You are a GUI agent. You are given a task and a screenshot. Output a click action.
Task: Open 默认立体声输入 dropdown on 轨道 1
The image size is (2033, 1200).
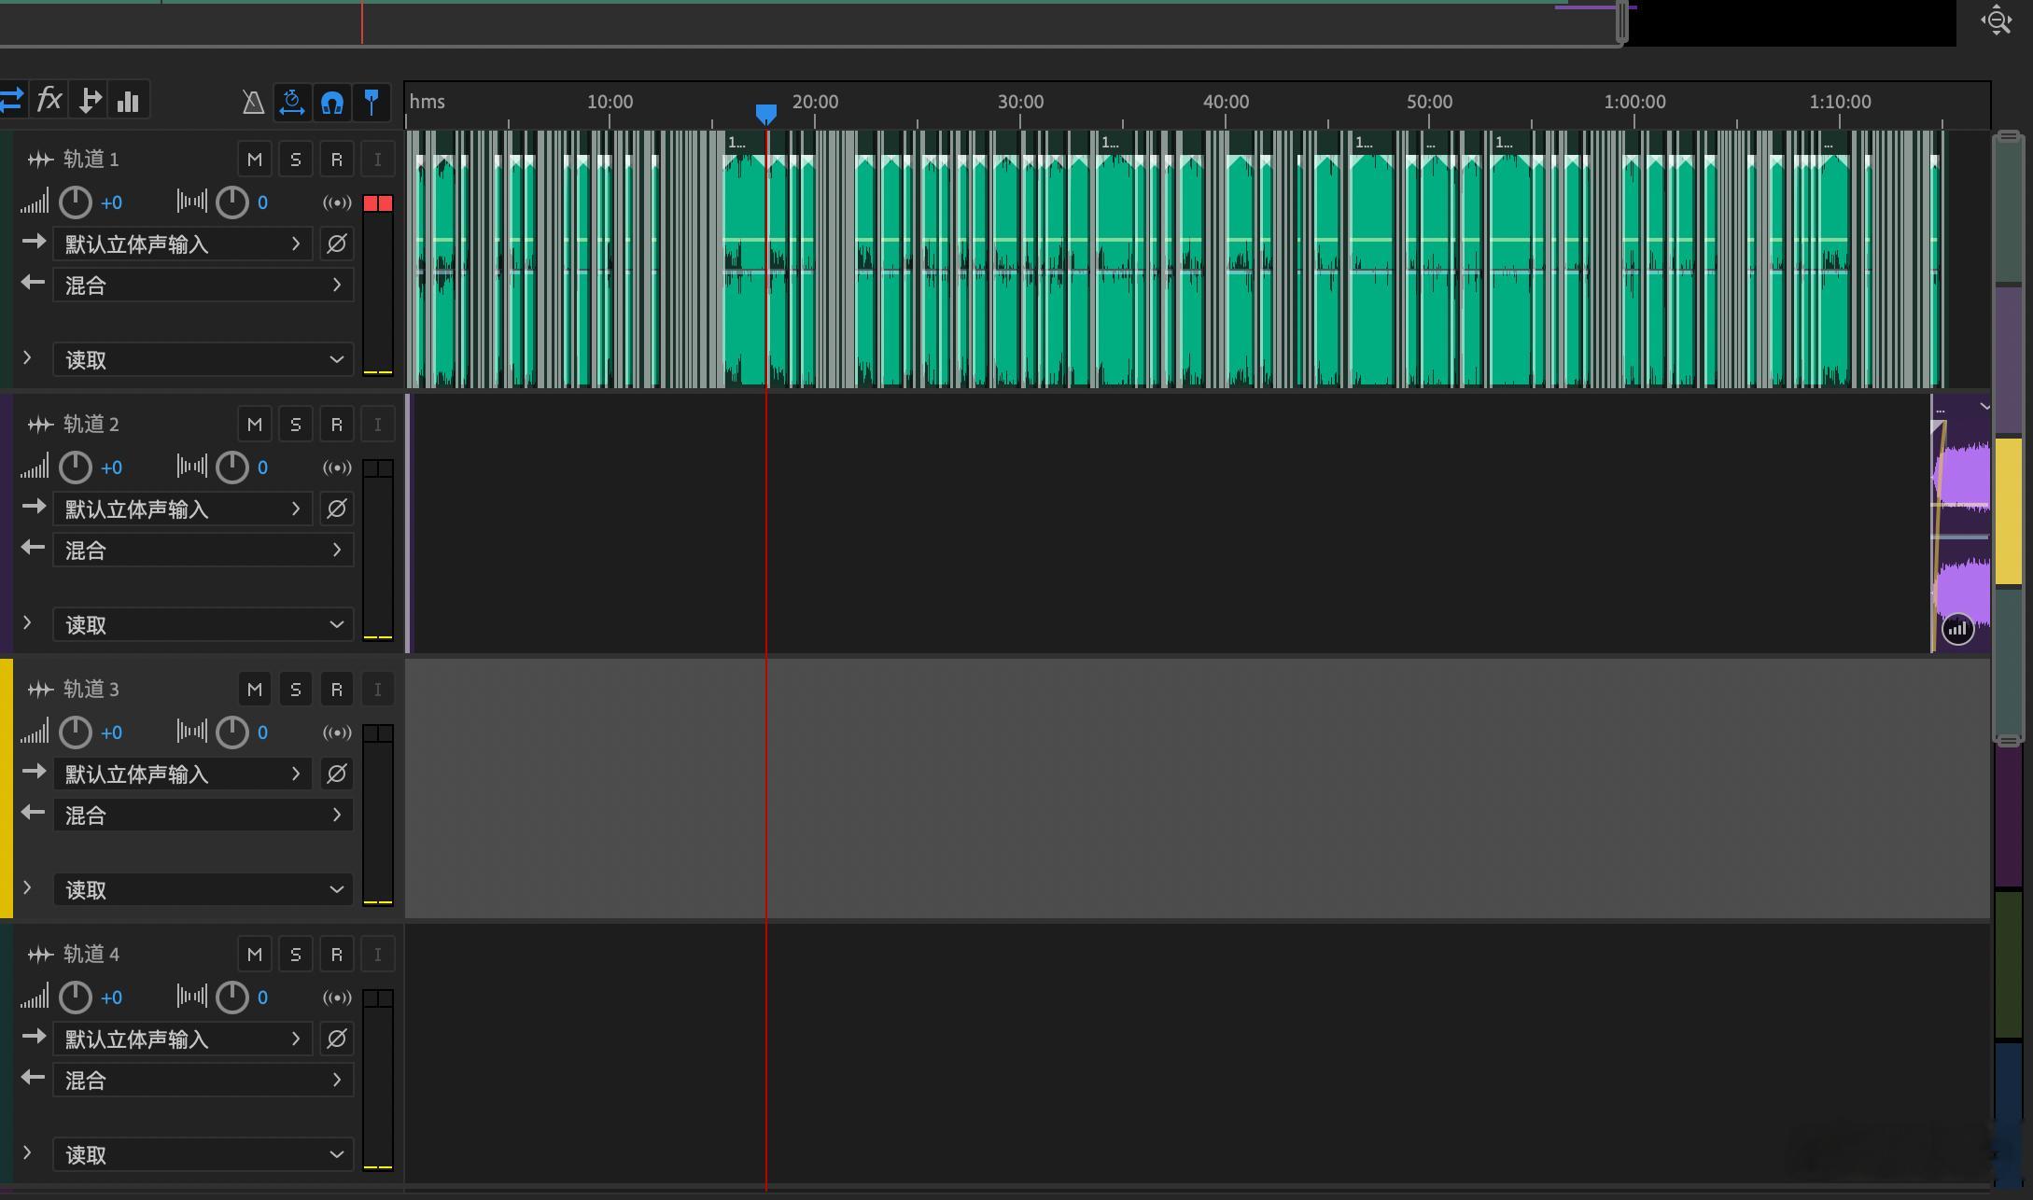pyautogui.click(x=182, y=244)
